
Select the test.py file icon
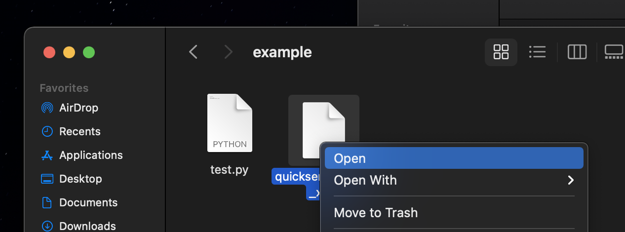pyautogui.click(x=230, y=123)
